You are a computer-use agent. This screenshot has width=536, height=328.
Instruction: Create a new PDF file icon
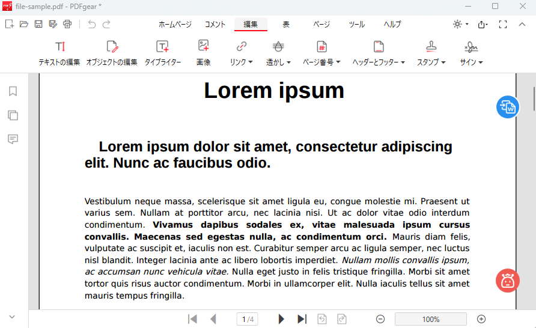tap(10, 24)
